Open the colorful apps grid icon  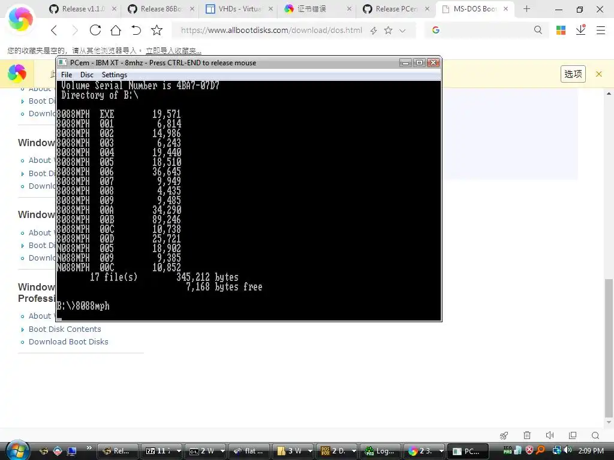[561, 30]
